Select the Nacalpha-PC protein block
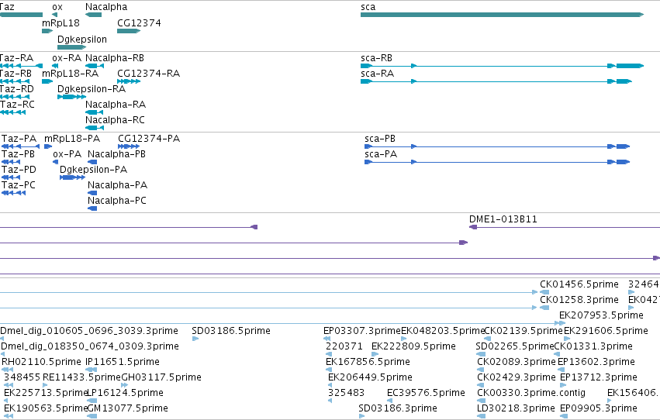 click(92, 208)
